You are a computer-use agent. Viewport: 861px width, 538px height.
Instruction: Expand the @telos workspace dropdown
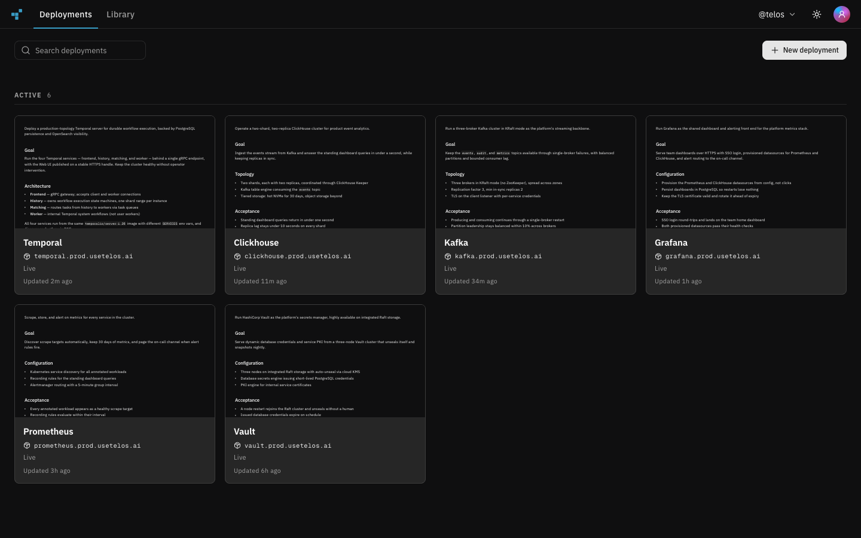777,14
